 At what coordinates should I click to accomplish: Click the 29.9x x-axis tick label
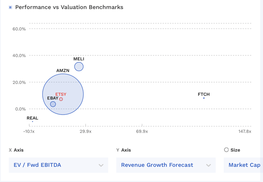85,131
